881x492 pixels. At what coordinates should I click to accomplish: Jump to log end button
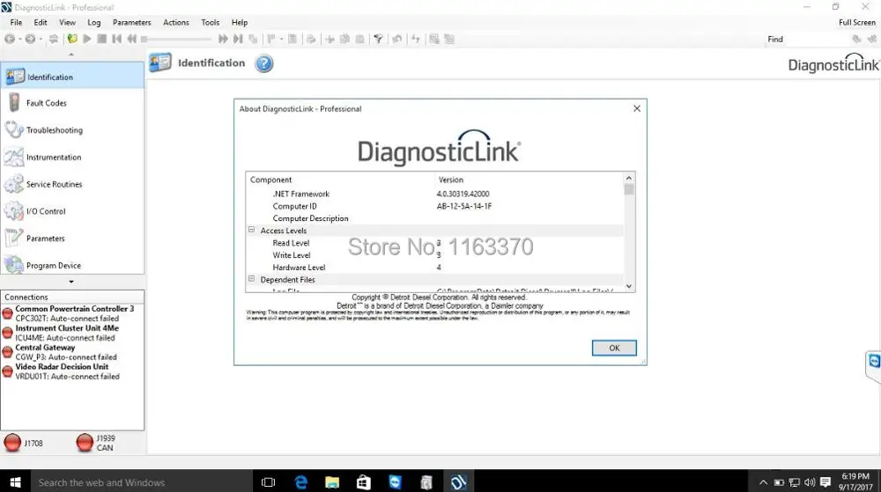[x=238, y=39]
